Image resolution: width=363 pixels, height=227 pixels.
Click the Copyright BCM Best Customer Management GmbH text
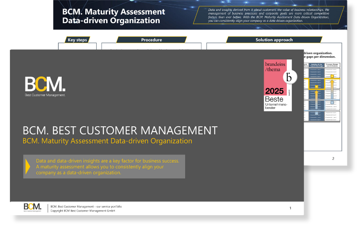[x=83, y=211]
